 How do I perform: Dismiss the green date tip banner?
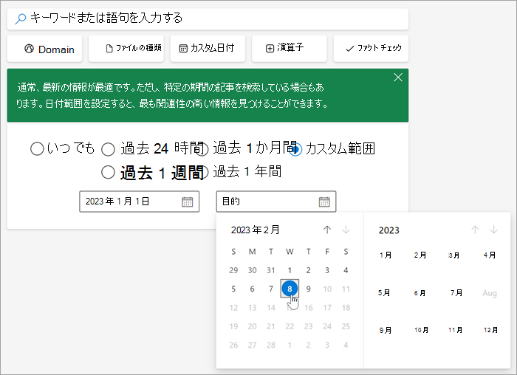click(x=398, y=78)
